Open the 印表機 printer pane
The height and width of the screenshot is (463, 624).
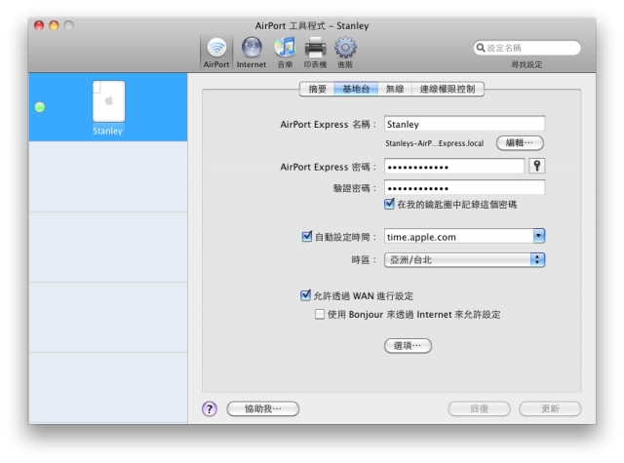point(315,53)
